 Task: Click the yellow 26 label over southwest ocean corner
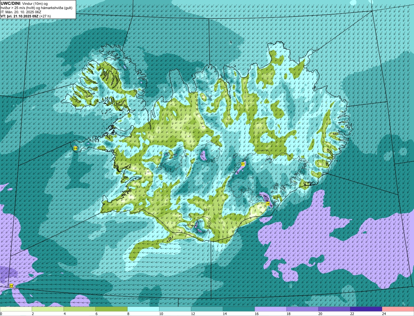tap(11, 286)
